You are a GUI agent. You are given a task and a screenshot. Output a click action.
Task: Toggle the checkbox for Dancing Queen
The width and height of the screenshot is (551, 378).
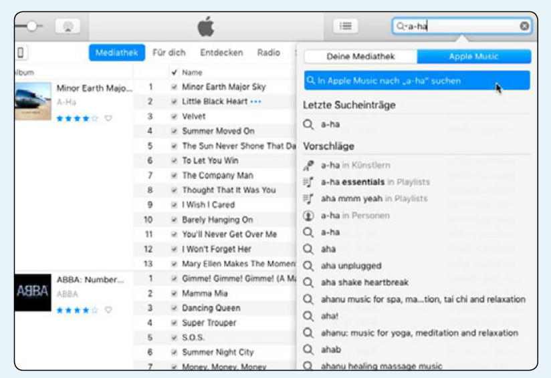coord(174,308)
